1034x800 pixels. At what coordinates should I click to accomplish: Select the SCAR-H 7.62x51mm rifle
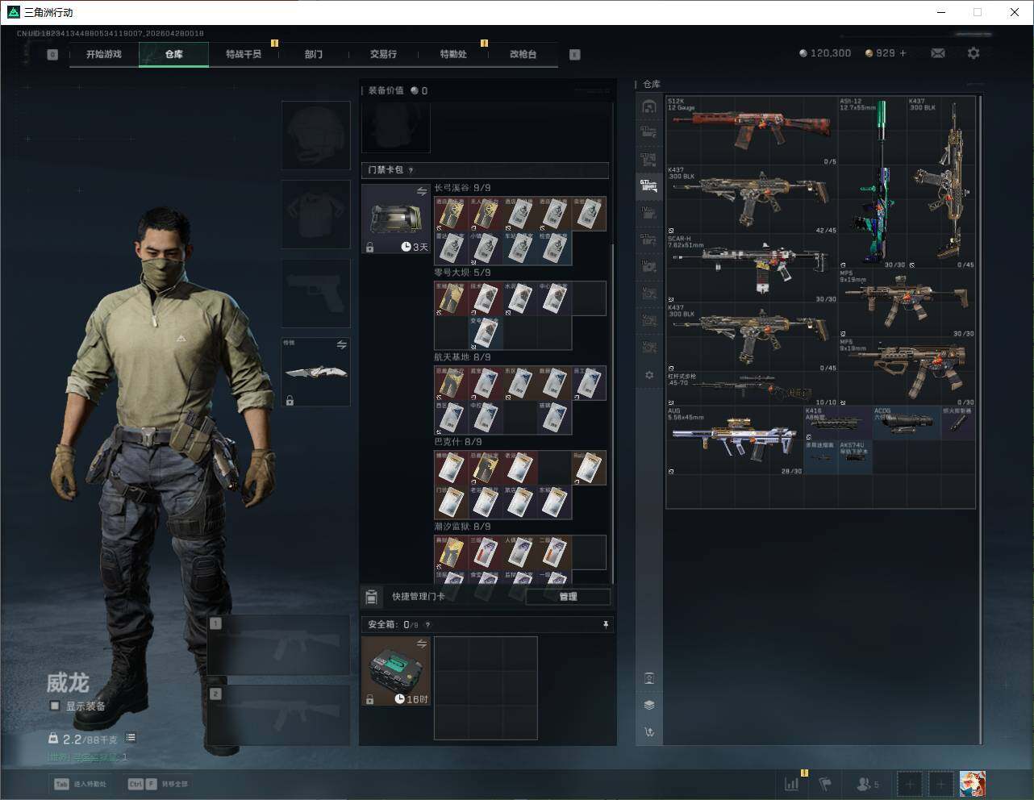pos(752,269)
